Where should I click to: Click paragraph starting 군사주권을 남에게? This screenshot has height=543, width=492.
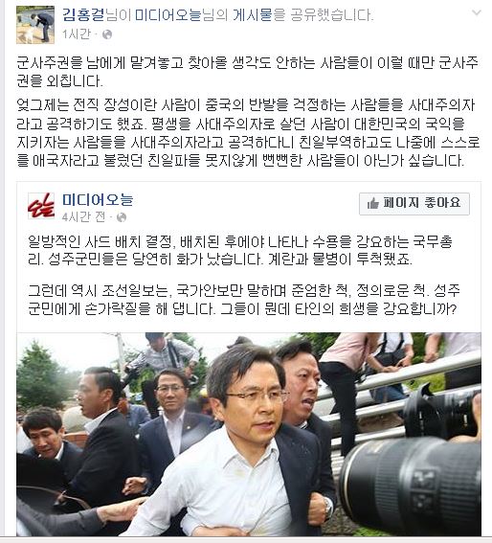point(247,71)
